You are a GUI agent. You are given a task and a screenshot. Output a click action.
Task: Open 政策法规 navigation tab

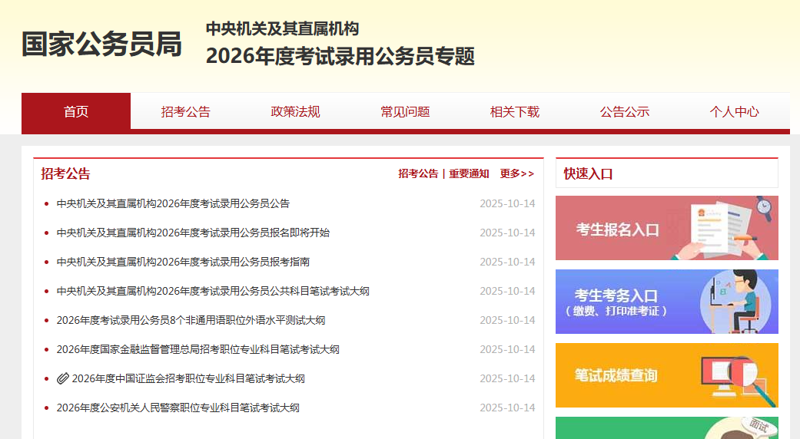point(295,112)
